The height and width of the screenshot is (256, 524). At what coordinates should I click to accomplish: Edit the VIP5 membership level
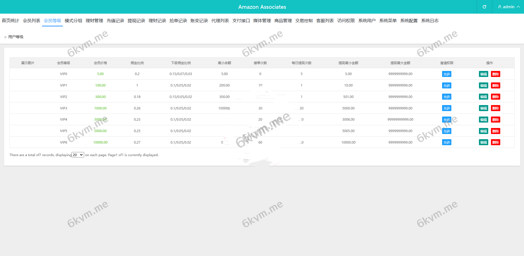[483, 131]
